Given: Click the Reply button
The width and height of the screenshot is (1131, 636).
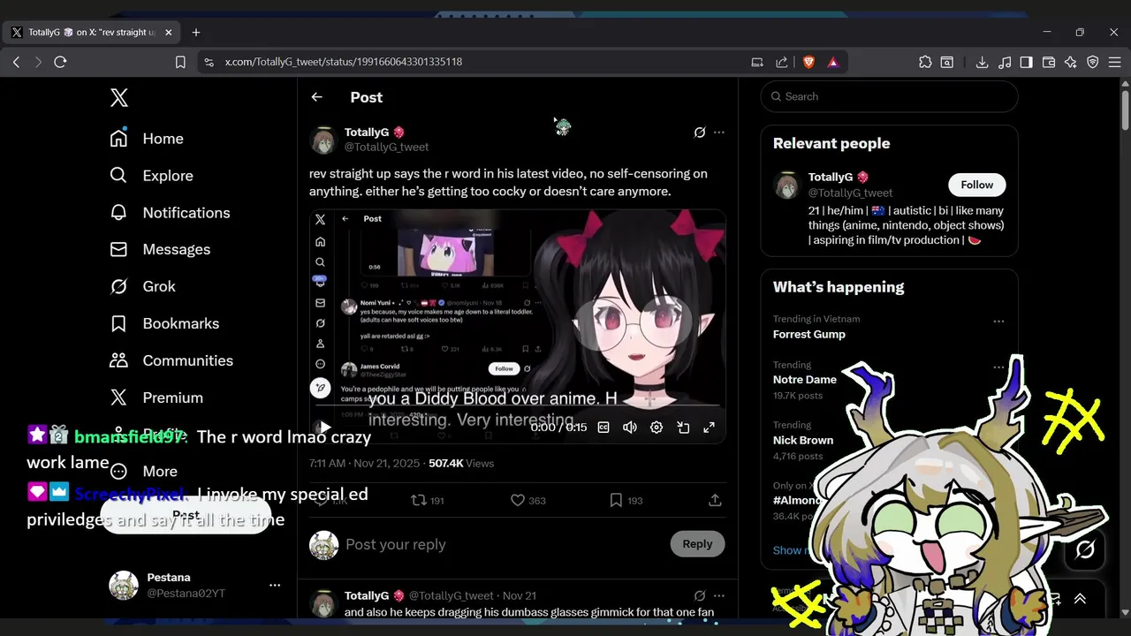Looking at the screenshot, I should coord(697,544).
